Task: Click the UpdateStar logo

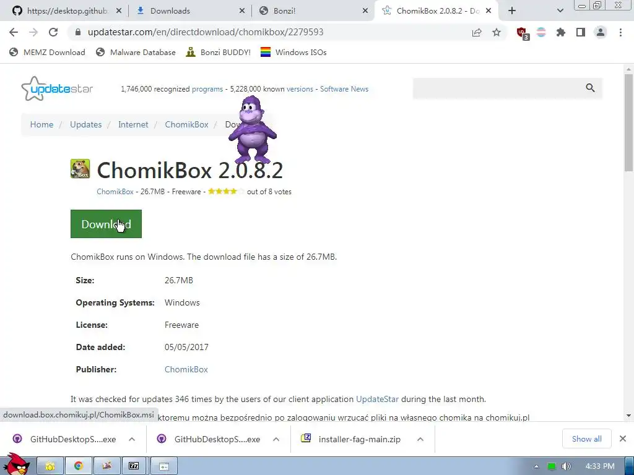Action: pyautogui.click(x=57, y=88)
